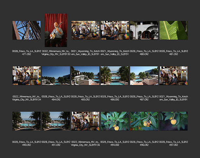The image size is (200, 158).
Task: Click the filename text ending 485.CR2
Action: tap(85, 98)
